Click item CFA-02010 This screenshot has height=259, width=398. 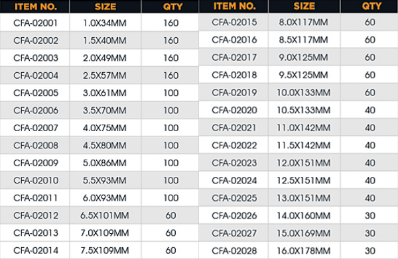point(36,180)
